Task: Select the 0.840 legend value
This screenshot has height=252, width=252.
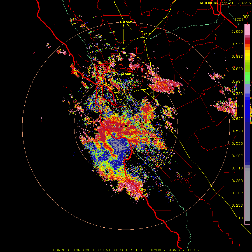Action: pyautogui.click(x=237, y=69)
